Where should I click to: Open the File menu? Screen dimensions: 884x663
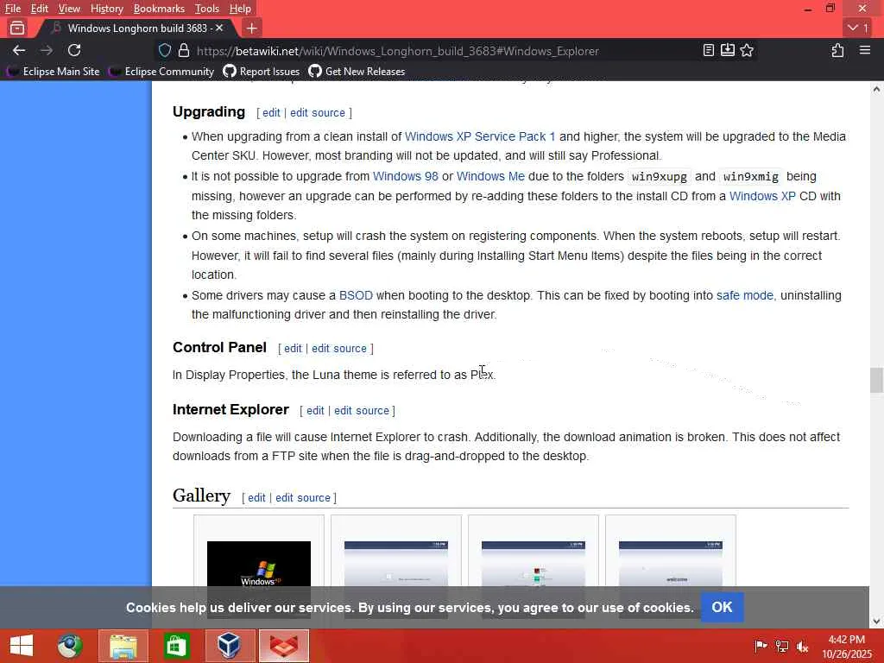point(12,9)
